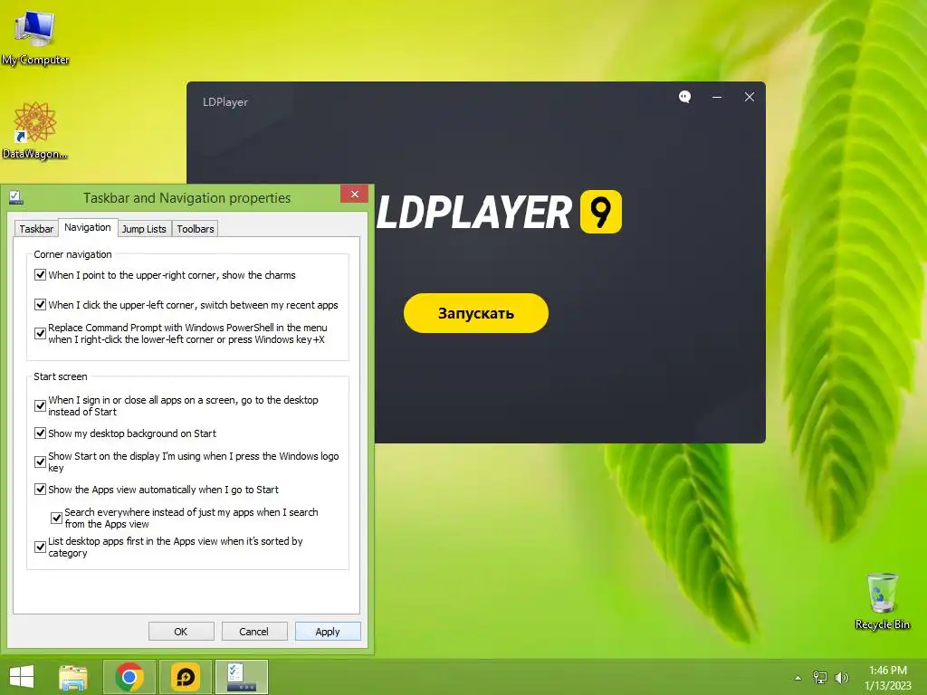The height and width of the screenshot is (695, 927).
Task: Open the network tray icon
Action: pos(819,678)
